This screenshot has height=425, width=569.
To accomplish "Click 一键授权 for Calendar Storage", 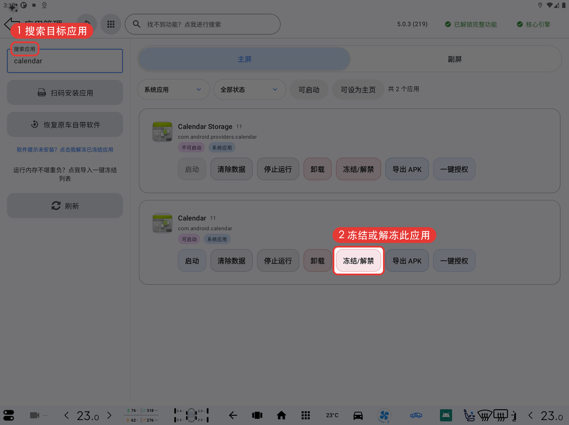I will (x=454, y=169).
